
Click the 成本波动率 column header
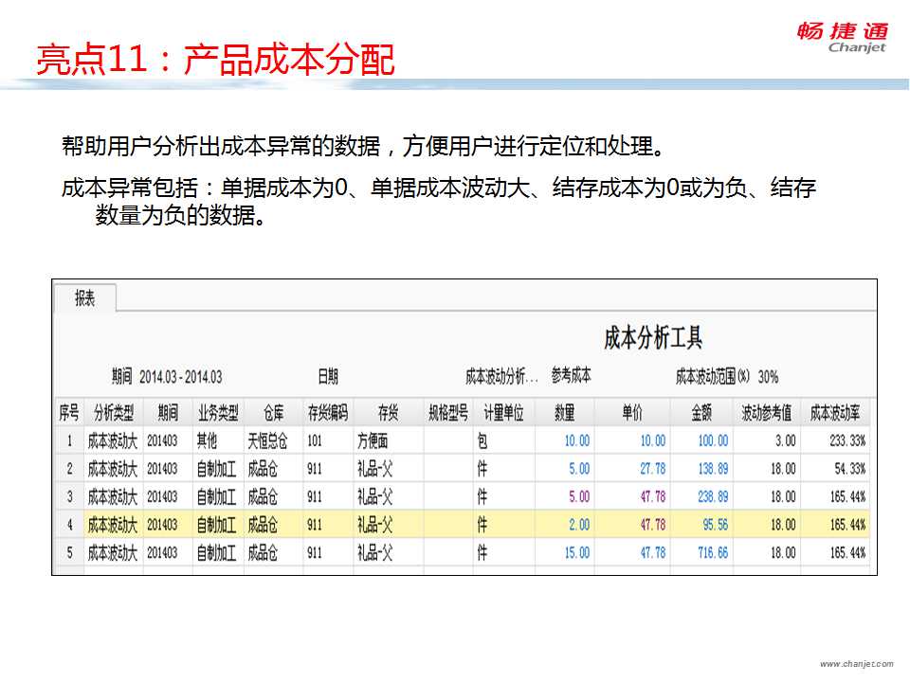tap(836, 412)
